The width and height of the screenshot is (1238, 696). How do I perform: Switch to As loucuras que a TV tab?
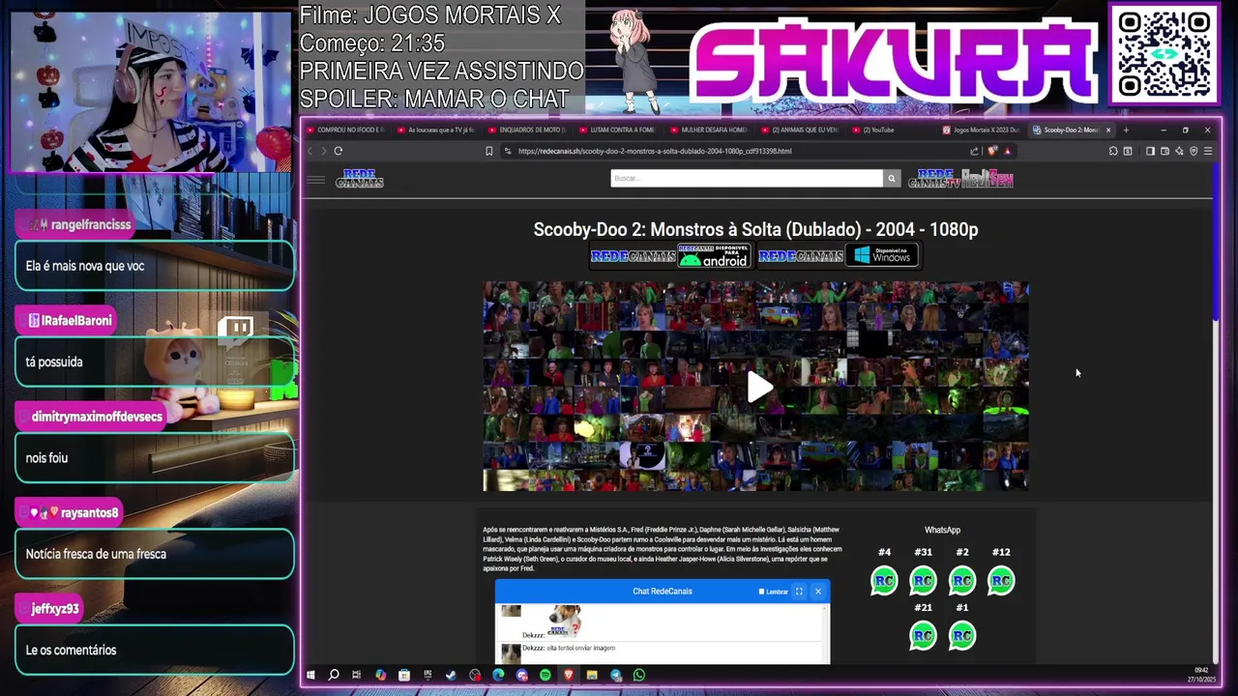pos(435,130)
